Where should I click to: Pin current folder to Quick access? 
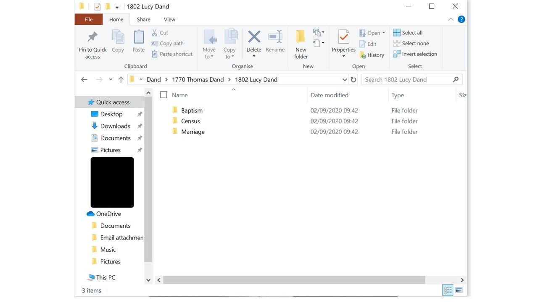92,44
